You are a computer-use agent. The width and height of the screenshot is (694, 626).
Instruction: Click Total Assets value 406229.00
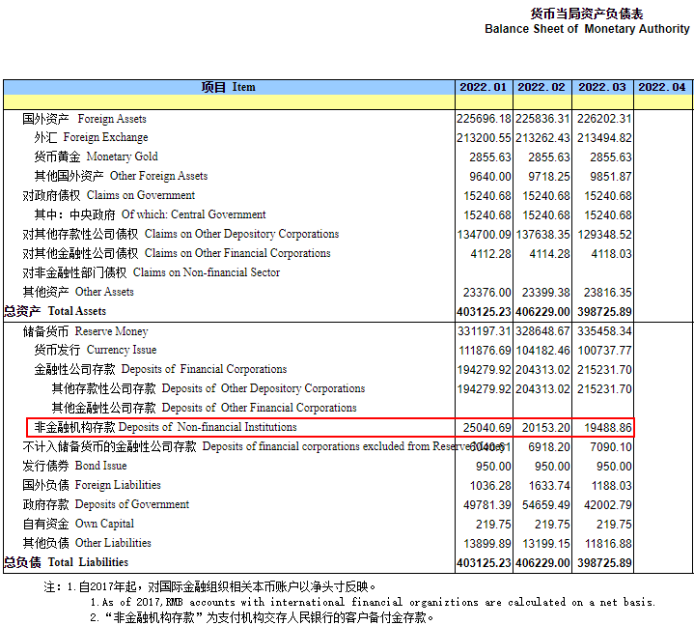(542, 312)
